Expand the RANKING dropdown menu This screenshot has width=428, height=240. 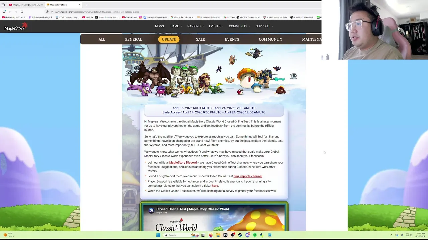pos(195,26)
